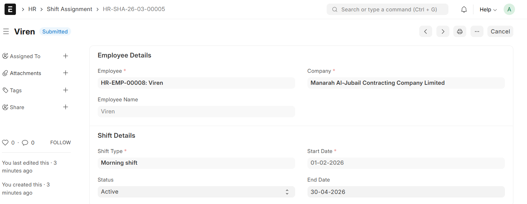
Task: Go to Shift Assignment breadcrumb
Action: click(x=69, y=9)
